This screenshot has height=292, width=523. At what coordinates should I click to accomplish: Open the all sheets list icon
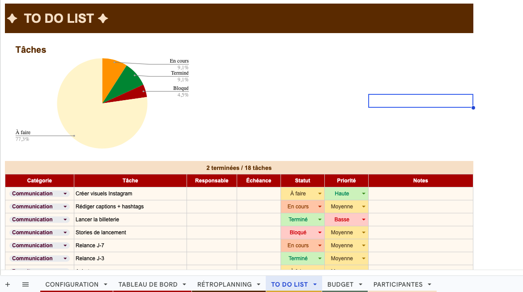coord(26,284)
